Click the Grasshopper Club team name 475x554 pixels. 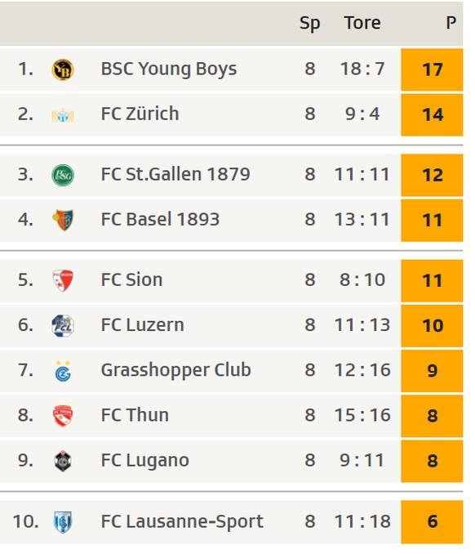pos(175,371)
